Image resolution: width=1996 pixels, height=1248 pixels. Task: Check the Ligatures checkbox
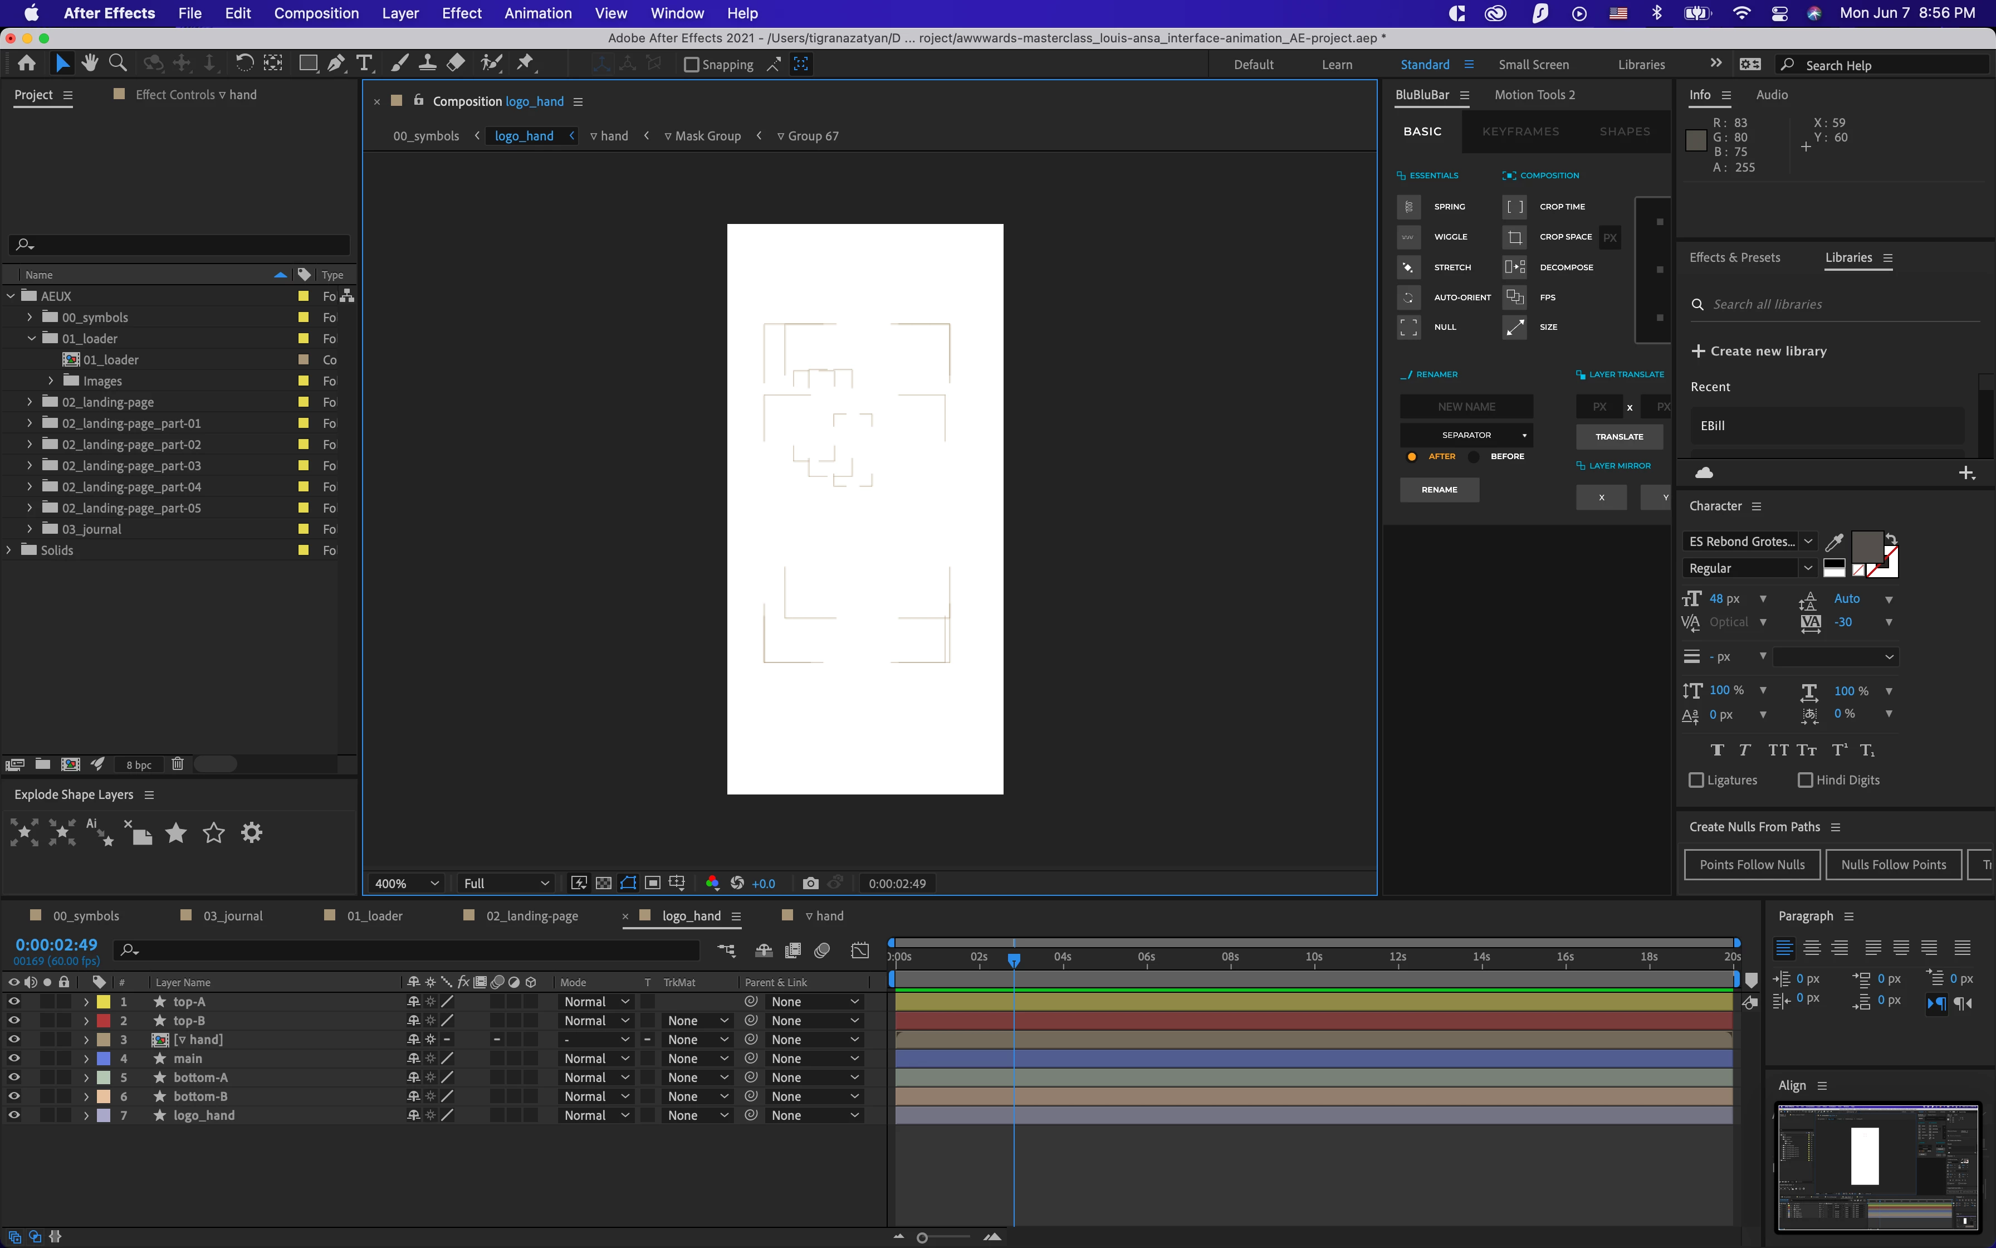(1696, 780)
